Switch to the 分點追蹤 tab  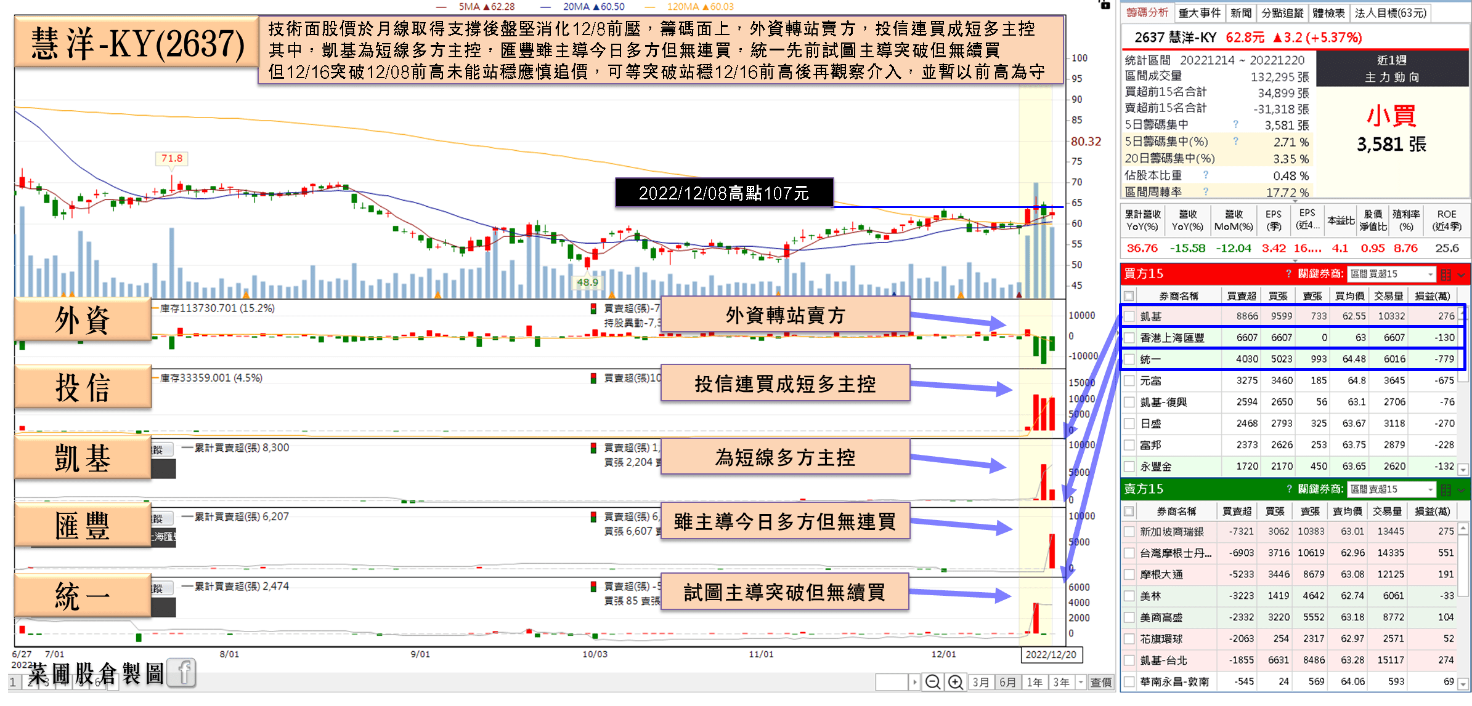click(1282, 13)
